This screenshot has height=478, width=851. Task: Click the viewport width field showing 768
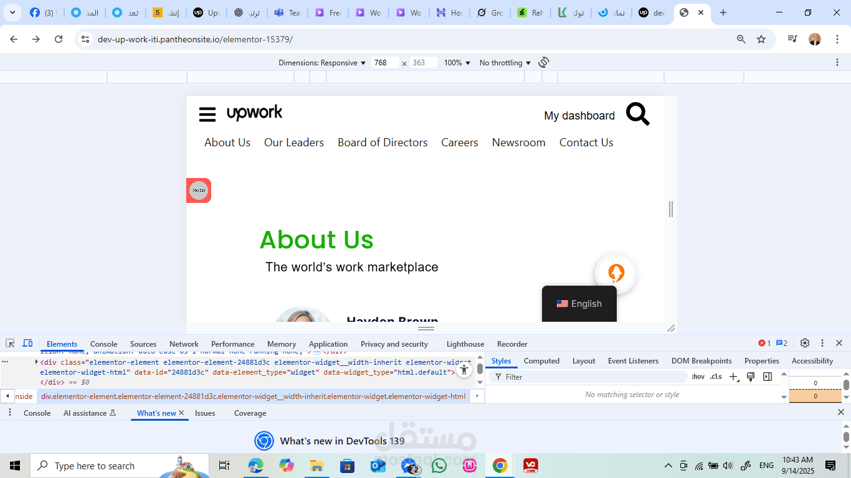[x=385, y=63]
